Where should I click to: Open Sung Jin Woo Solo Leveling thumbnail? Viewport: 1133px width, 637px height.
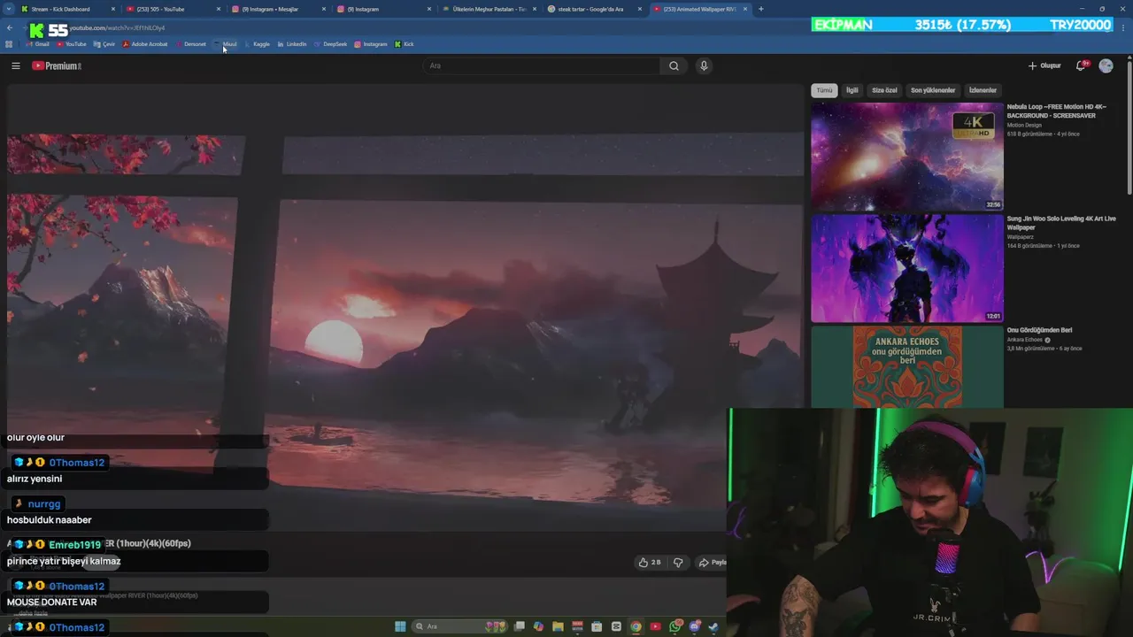pos(907,268)
